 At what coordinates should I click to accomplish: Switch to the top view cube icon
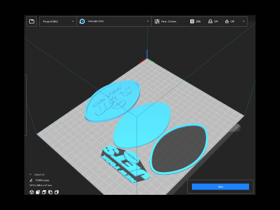44,192
